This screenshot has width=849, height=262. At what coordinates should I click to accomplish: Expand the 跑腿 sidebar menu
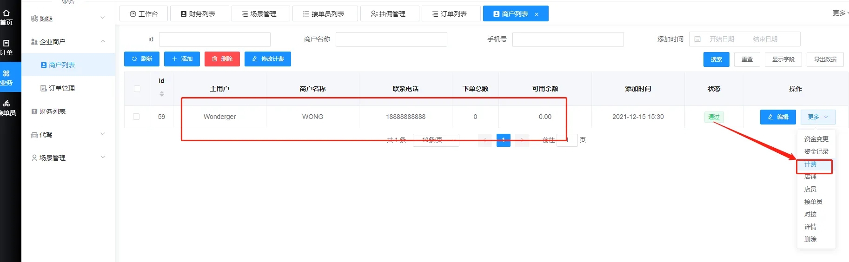point(68,19)
